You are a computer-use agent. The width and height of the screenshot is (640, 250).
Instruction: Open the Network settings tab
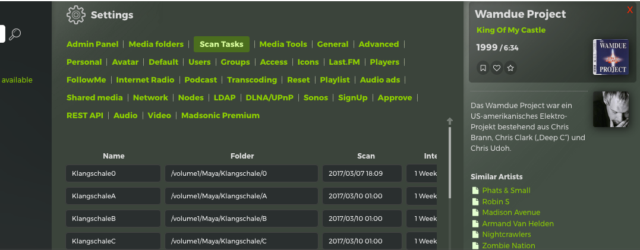point(150,97)
